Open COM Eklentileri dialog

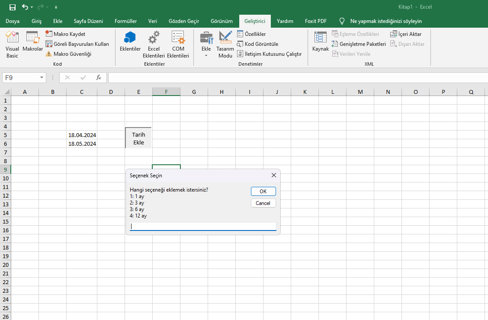click(178, 45)
